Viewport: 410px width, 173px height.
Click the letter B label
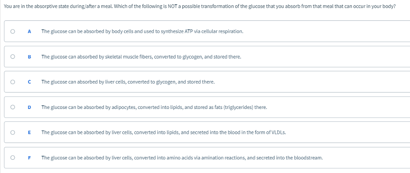click(x=29, y=57)
